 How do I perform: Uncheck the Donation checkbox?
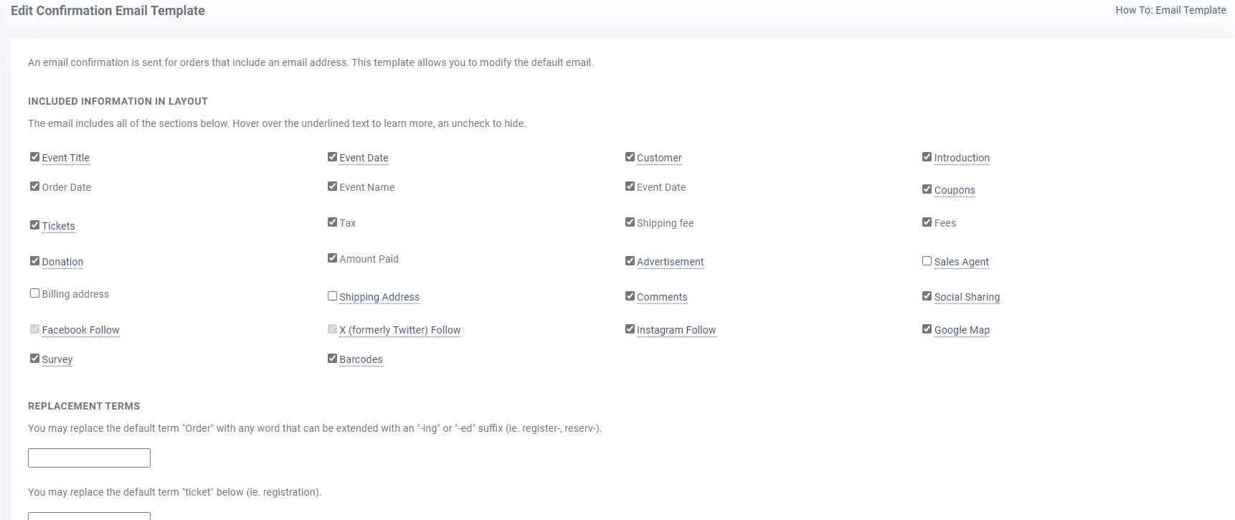click(x=34, y=261)
